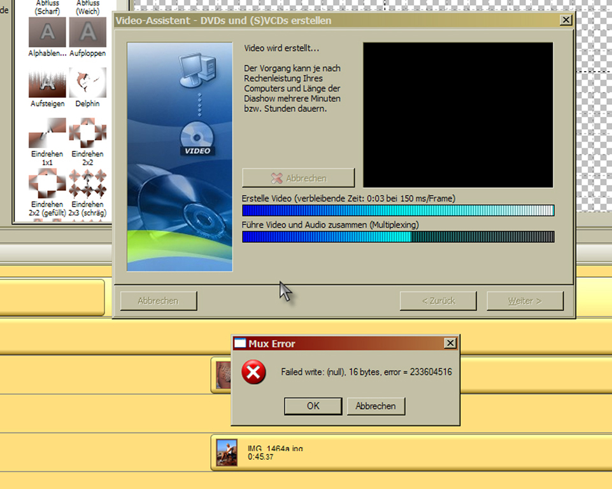Click the Eindrehen 1x1 transition
This screenshot has height=489, width=612.
47,133
